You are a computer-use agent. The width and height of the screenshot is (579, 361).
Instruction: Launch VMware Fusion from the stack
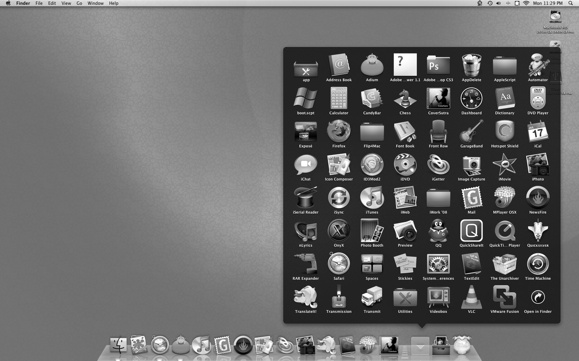pyautogui.click(x=505, y=297)
